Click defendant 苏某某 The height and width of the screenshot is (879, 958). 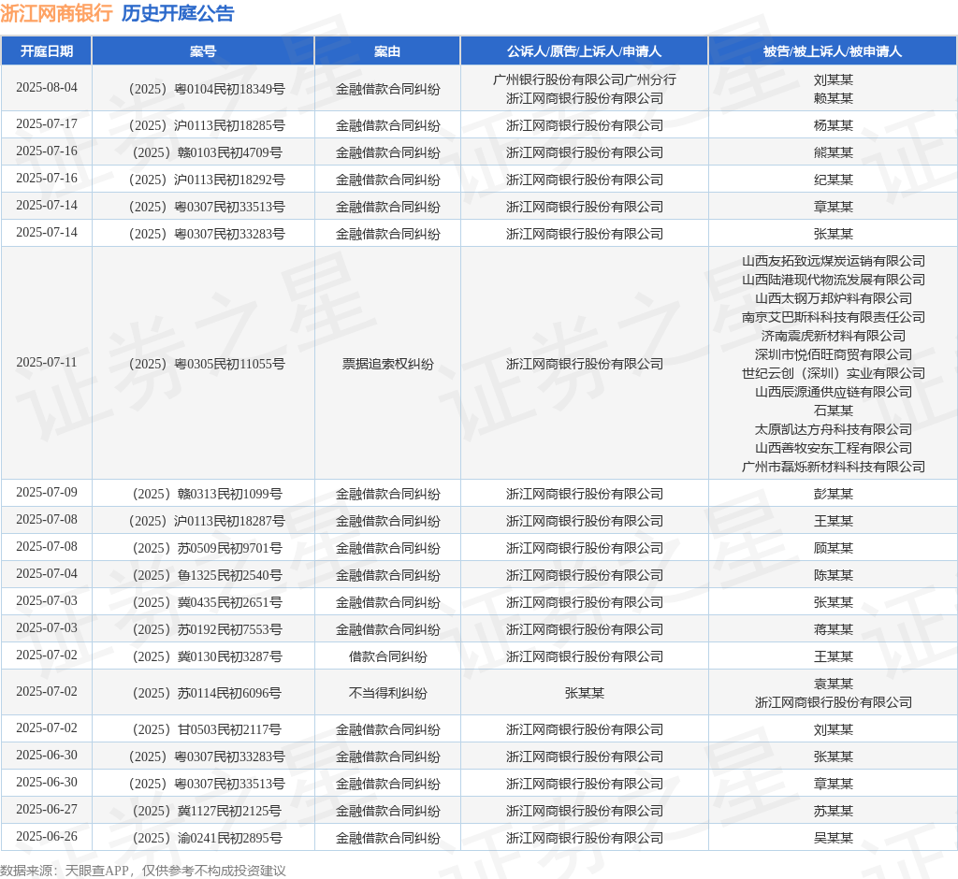tap(833, 811)
